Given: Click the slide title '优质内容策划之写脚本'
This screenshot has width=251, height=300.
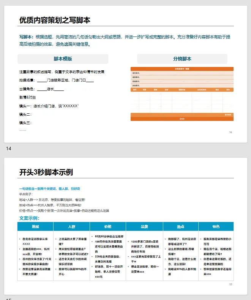Looking at the screenshot, I should (x=55, y=20).
